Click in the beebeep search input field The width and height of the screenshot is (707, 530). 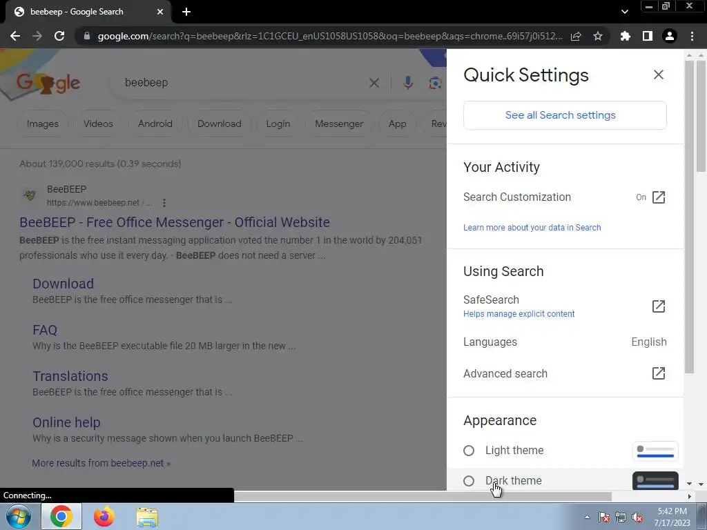[244, 83]
